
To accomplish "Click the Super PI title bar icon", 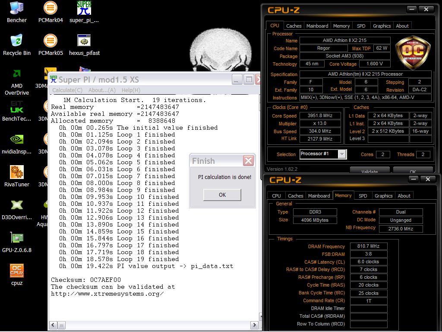I will click(53, 80).
